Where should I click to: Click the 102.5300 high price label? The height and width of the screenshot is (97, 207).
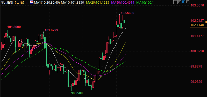pos(127,13)
